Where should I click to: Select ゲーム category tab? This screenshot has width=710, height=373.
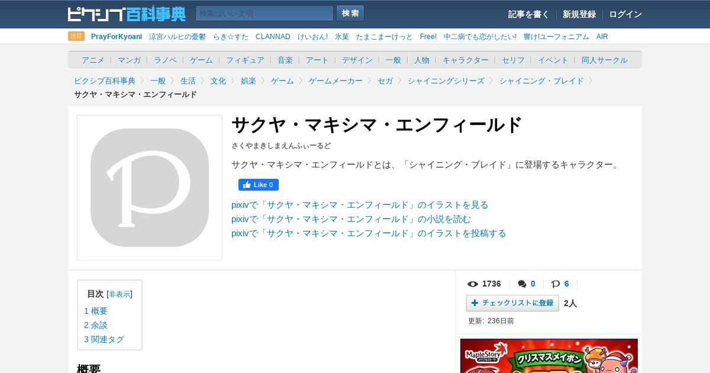click(201, 60)
